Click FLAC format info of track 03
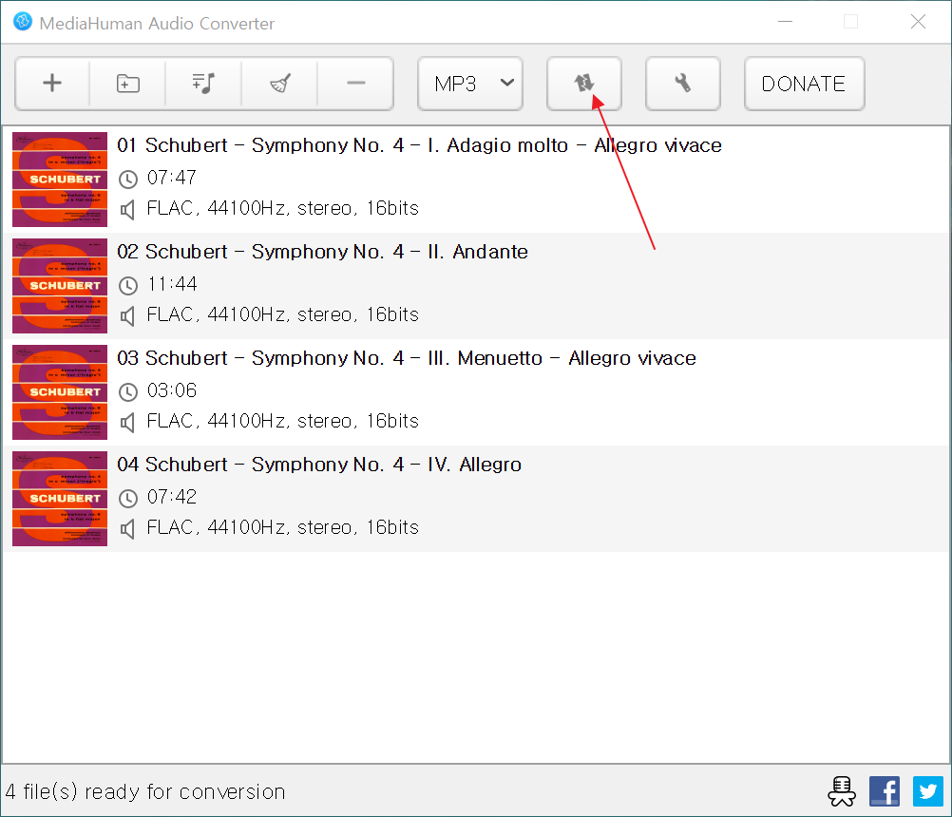Viewport: 952px width, 817px height. (283, 421)
